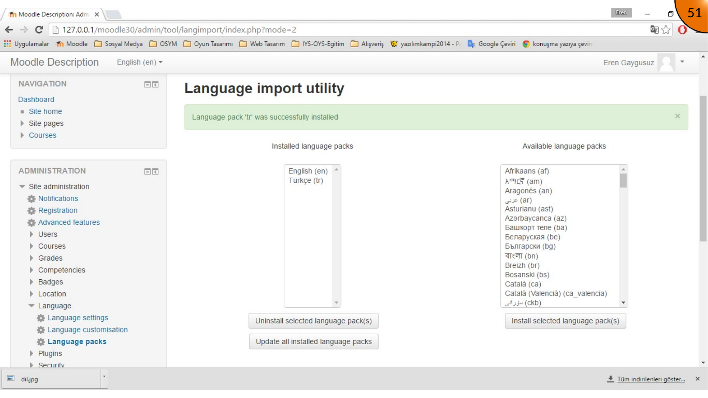This screenshot has height=398, width=708.
Task: Open the Web Tasarım bookmark folder
Action: pos(262,44)
